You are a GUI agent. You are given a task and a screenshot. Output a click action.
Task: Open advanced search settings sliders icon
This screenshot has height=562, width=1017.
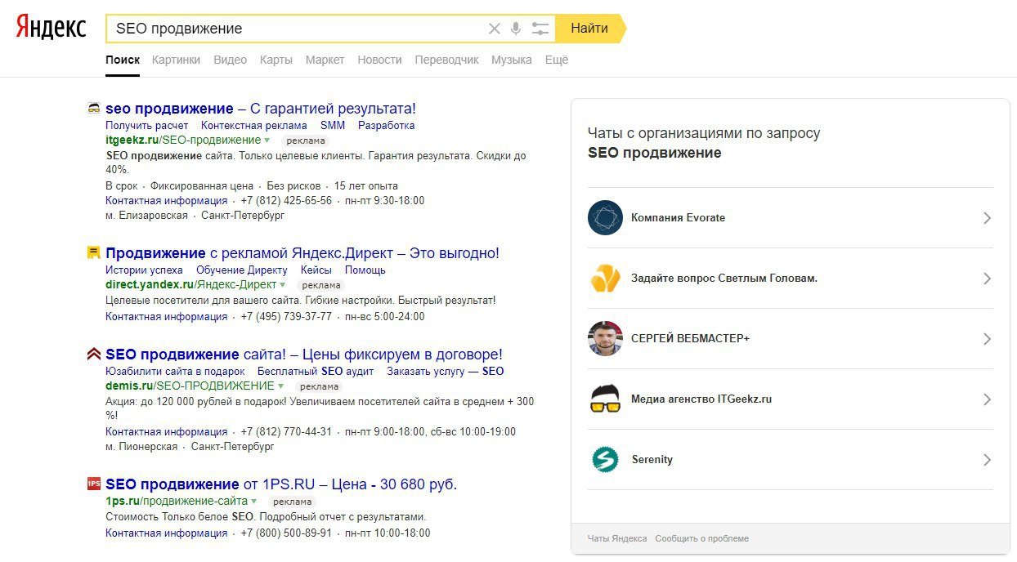pyautogui.click(x=540, y=29)
